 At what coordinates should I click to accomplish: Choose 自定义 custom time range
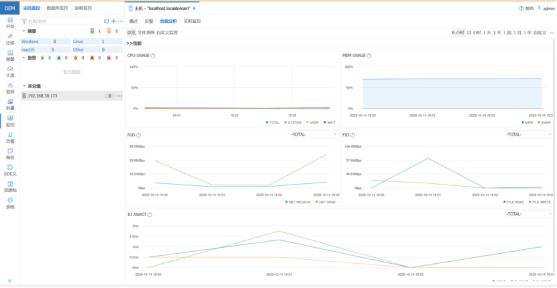(x=540, y=33)
